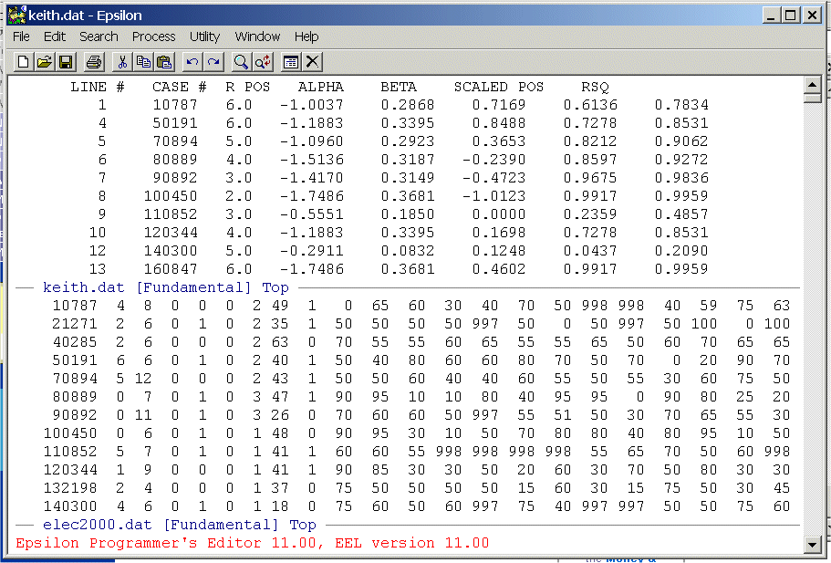Copy selection with the copy icon
The image size is (831, 563).
pyautogui.click(x=143, y=62)
